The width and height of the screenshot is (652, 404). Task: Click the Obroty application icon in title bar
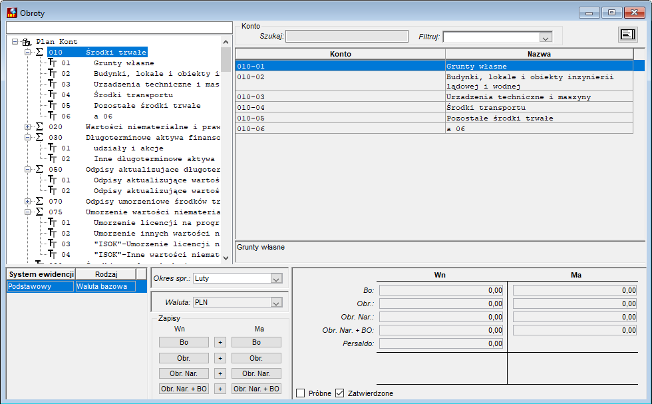pos(12,13)
